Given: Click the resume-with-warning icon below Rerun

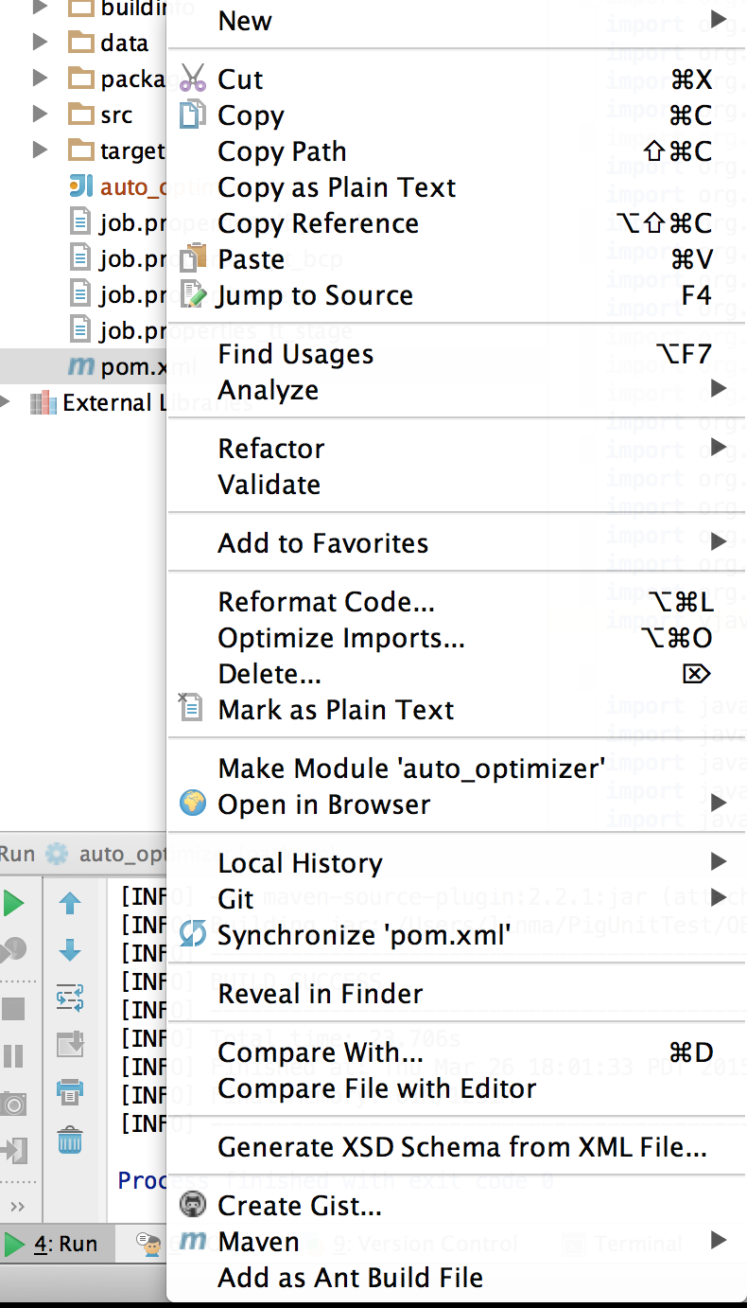Looking at the screenshot, I should (12, 949).
